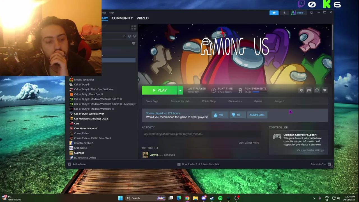Switch to the Community tab
359x202 pixels.
(122, 18)
